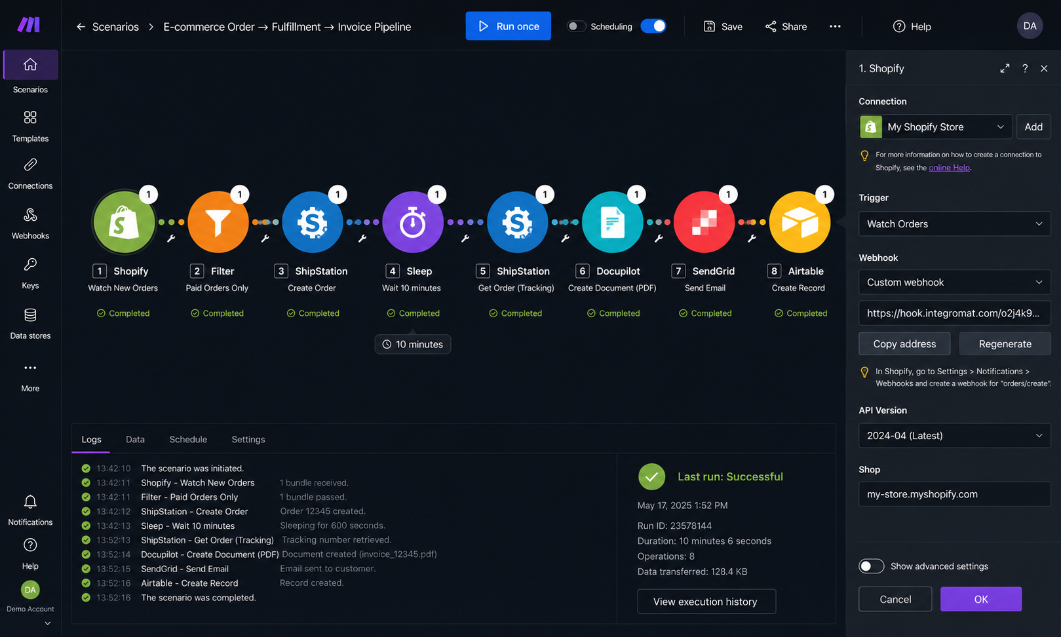The width and height of the screenshot is (1061, 637).
Task: Open the Custom webhook dropdown
Action: tap(954, 282)
